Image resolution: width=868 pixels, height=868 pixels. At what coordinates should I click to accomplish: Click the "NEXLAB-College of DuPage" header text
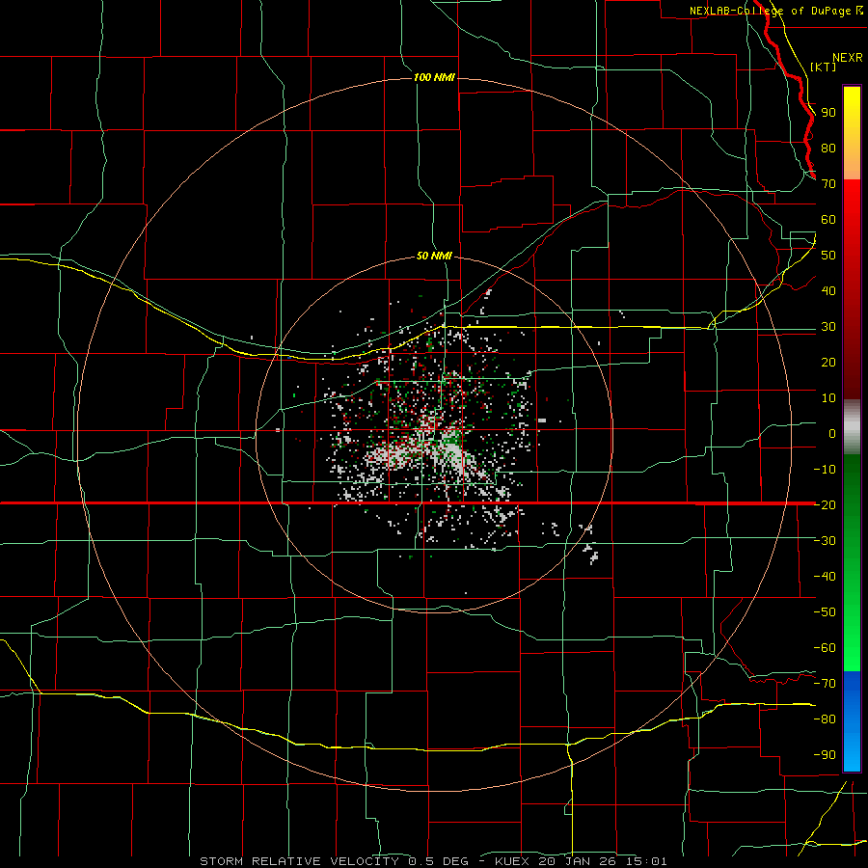coord(772,11)
